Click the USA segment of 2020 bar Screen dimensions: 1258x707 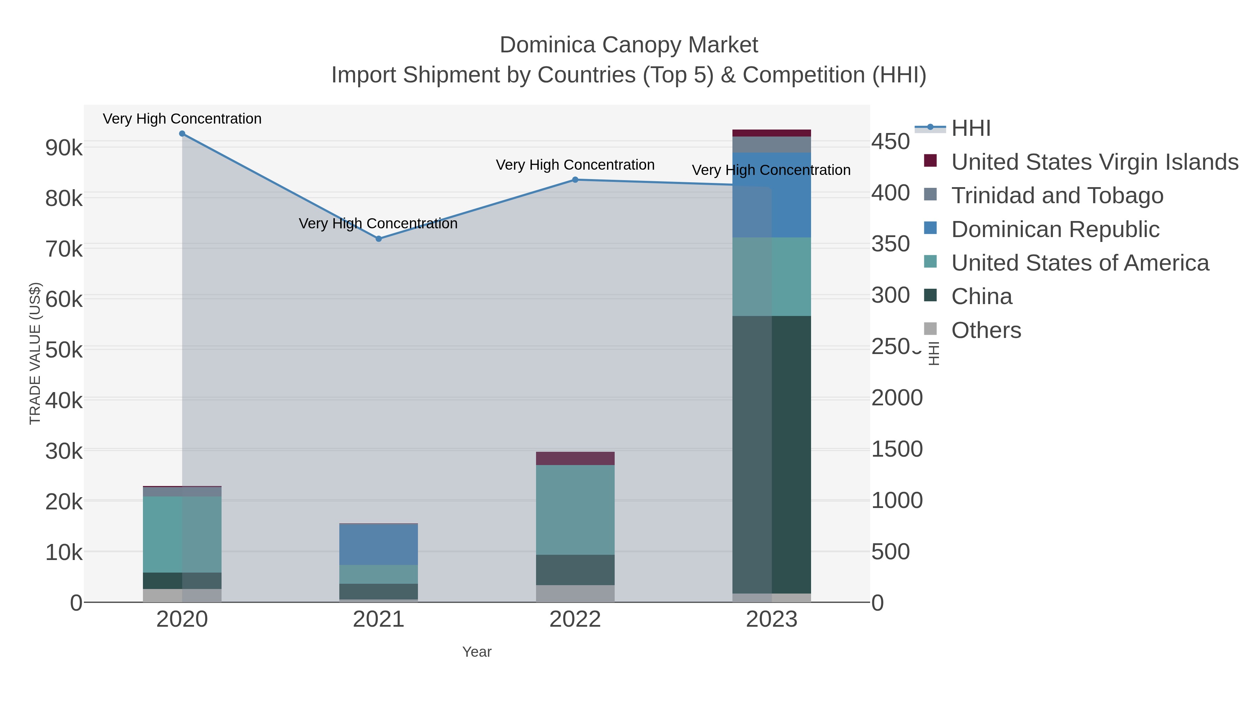(x=182, y=535)
